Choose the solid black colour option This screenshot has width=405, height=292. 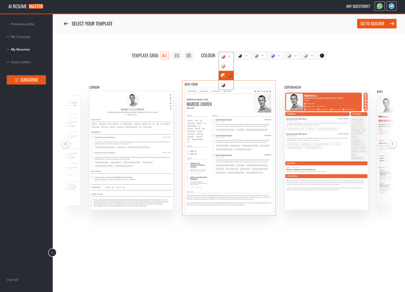pos(322,56)
